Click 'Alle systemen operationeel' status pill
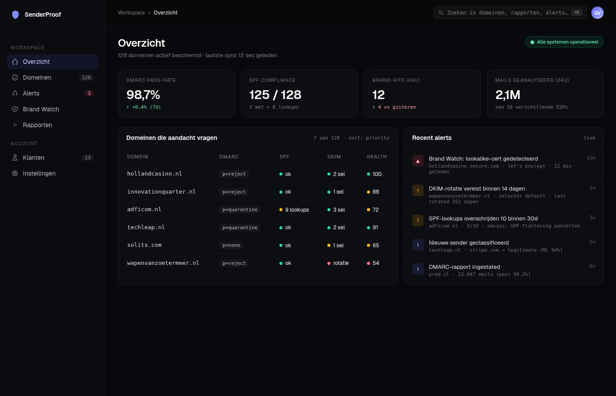The height and width of the screenshot is (396, 616). click(x=564, y=42)
